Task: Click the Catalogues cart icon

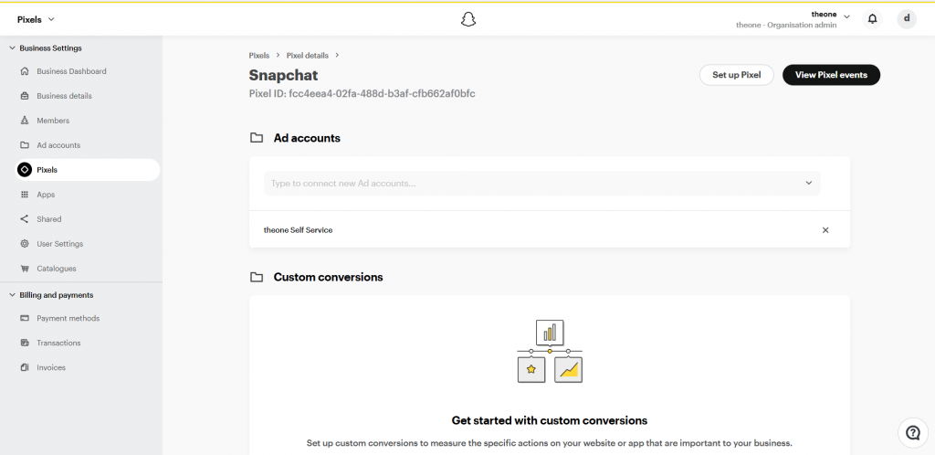Action: pyautogui.click(x=25, y=269)
